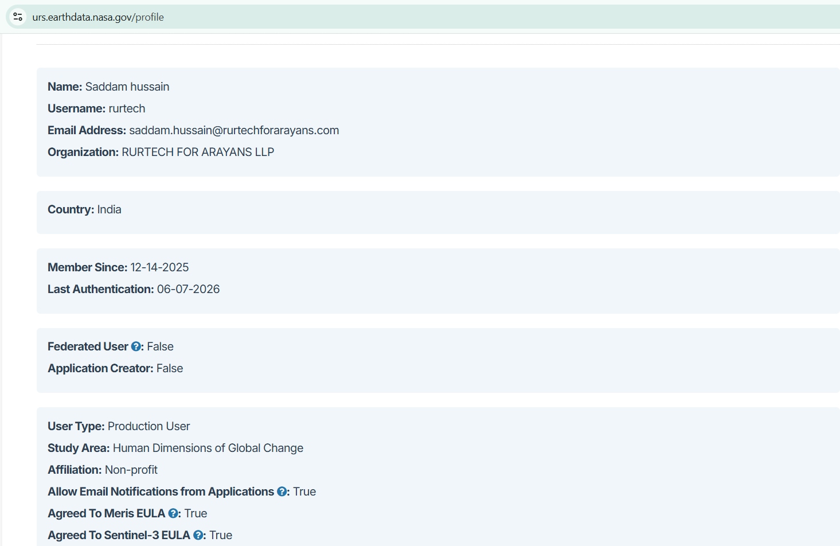Click True next to Agreed To Meris EULA

pos(196,513)
